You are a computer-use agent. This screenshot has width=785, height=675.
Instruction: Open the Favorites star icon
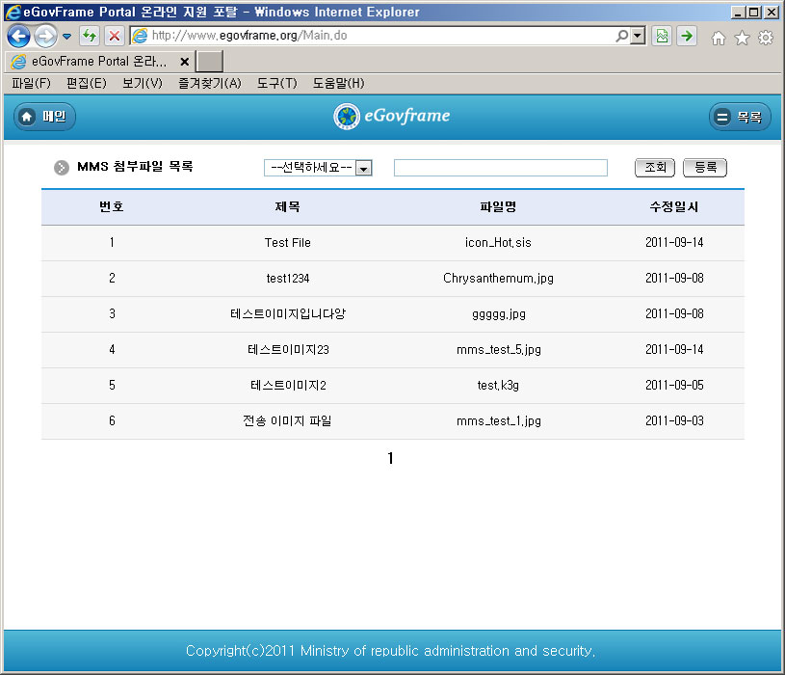click(742, 38)
